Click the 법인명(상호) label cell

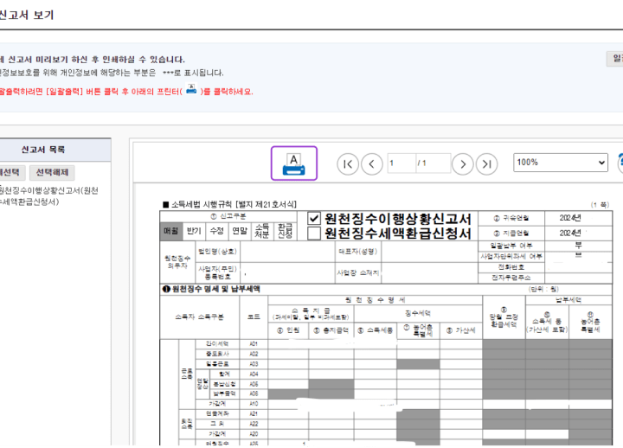[218, 252]
